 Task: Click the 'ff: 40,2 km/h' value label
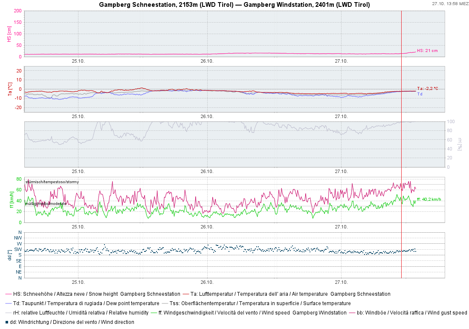[428, 199]
